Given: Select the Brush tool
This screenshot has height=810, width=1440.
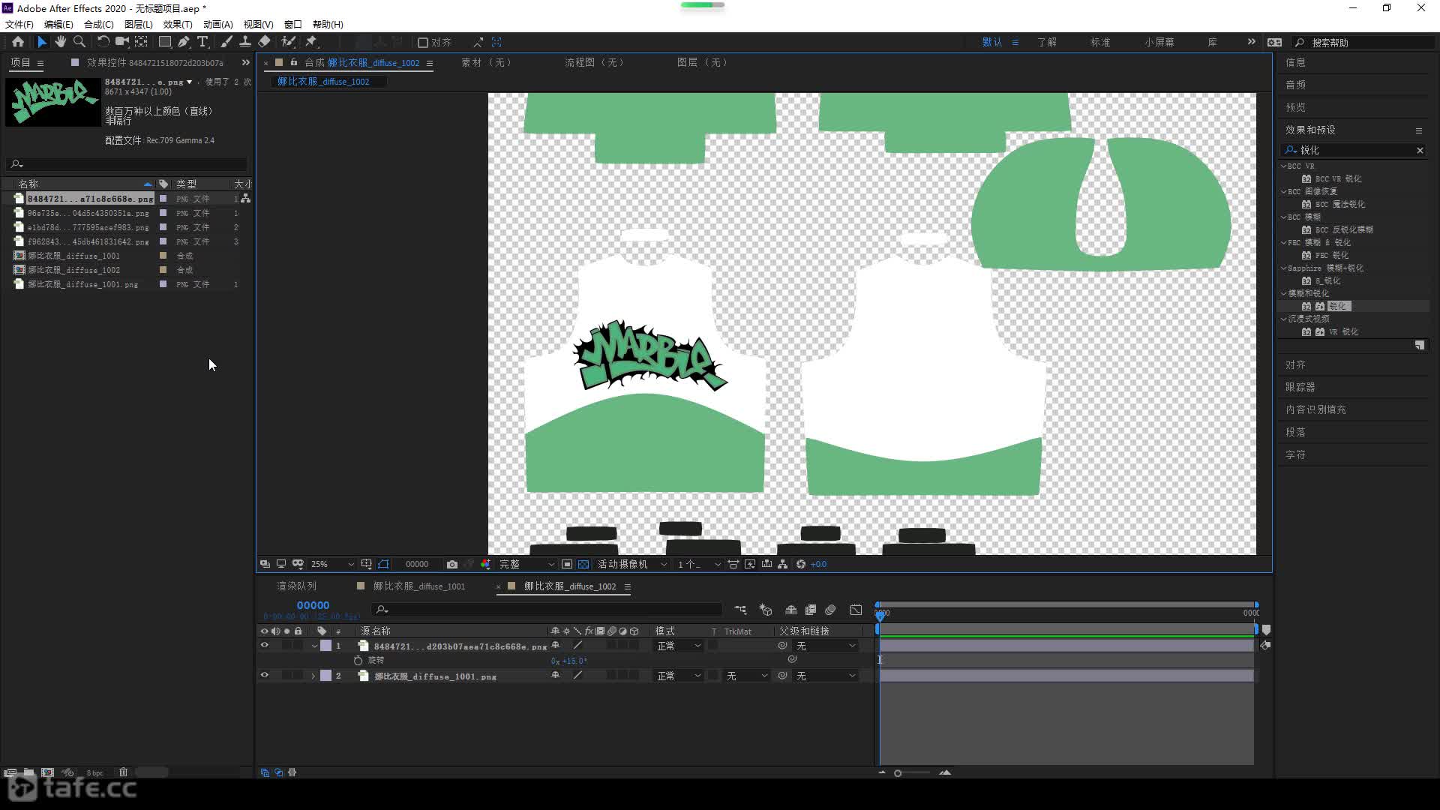Looking at the screenshot, I should click(x=226, y=42).
